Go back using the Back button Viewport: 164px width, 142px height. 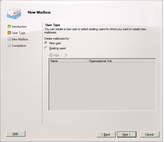point(106,135)
